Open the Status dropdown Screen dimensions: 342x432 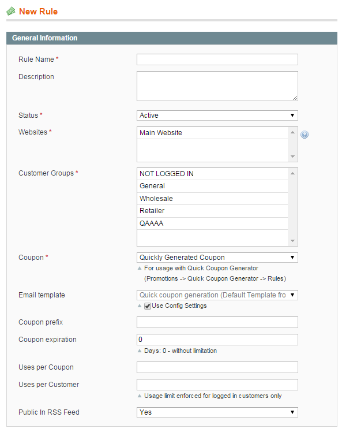[x=217, y=116]
